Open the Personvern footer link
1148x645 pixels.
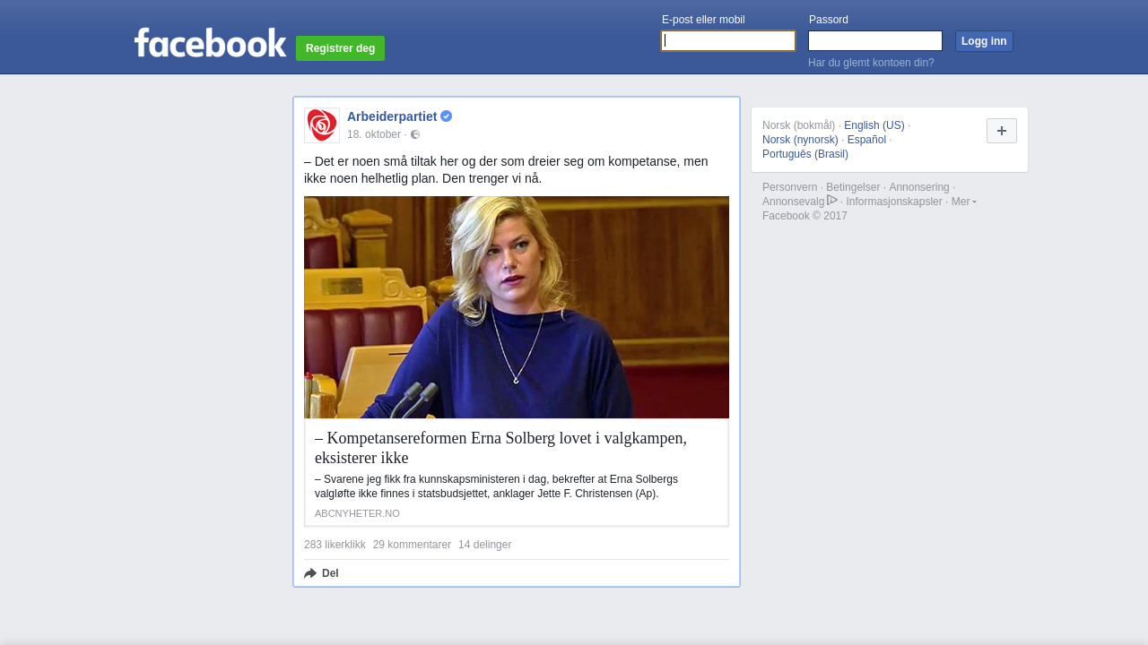click(x=789, y=187)
